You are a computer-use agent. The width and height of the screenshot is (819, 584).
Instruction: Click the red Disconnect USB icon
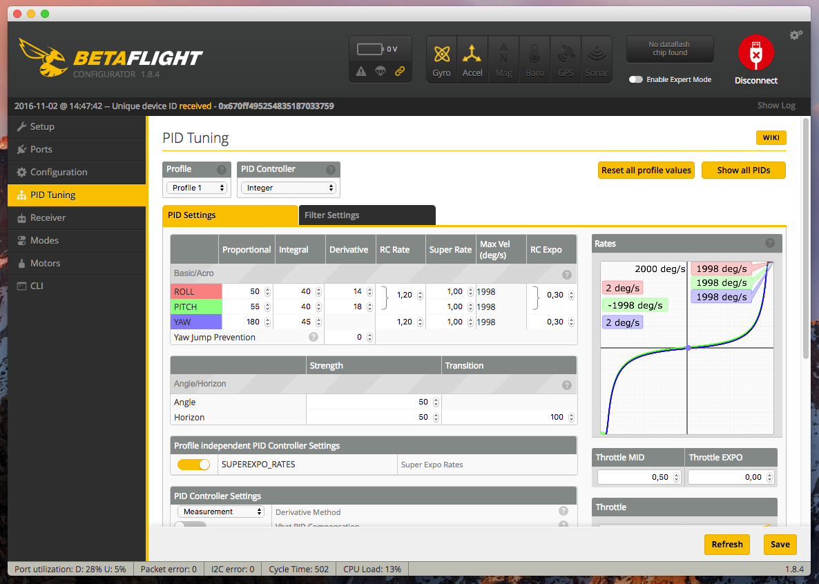(x=755, y=52)
